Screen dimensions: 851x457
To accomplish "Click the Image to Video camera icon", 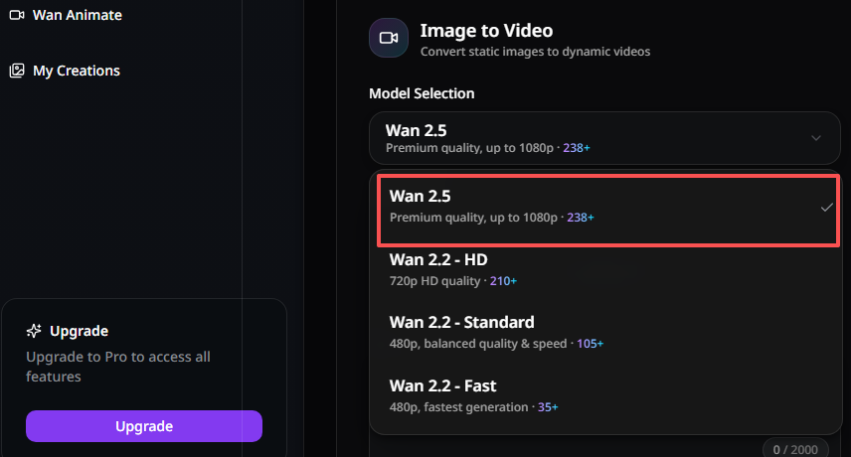I will [389, 38].
